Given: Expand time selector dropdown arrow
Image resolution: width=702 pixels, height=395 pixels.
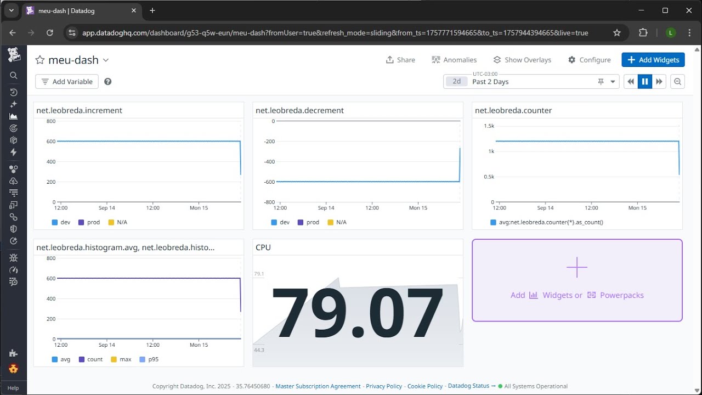Looking at the screenshot, I should (x=613, y=82).
